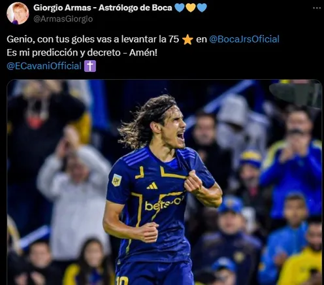Image resolution: width=324 pixels, height=285 pixels.
Task: Open the attached photo of celebrating player
Action: point(165,182)
